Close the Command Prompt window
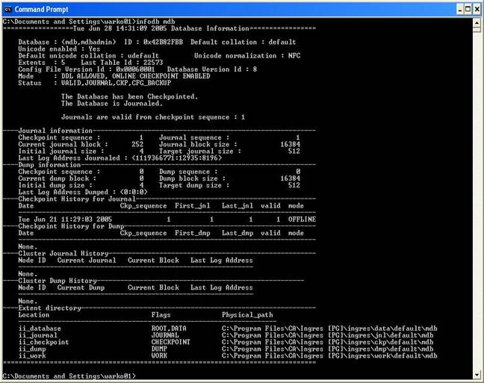This screenshot has height=383, width=484. coord(477,9)
